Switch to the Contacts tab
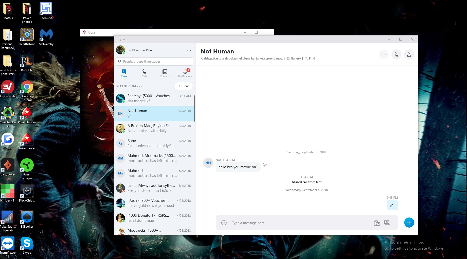 pos(165,73)
